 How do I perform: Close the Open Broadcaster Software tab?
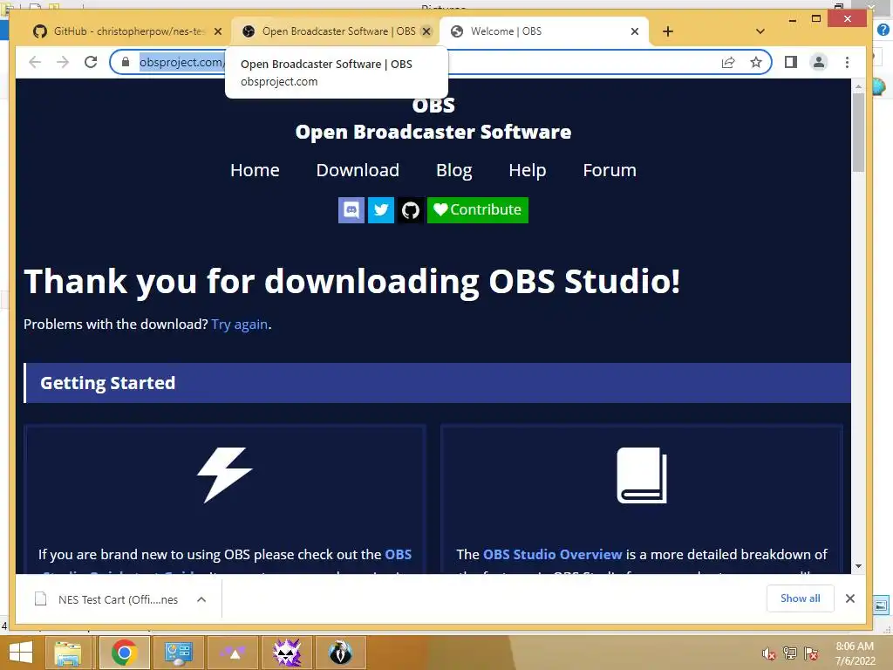pos(426,31)
